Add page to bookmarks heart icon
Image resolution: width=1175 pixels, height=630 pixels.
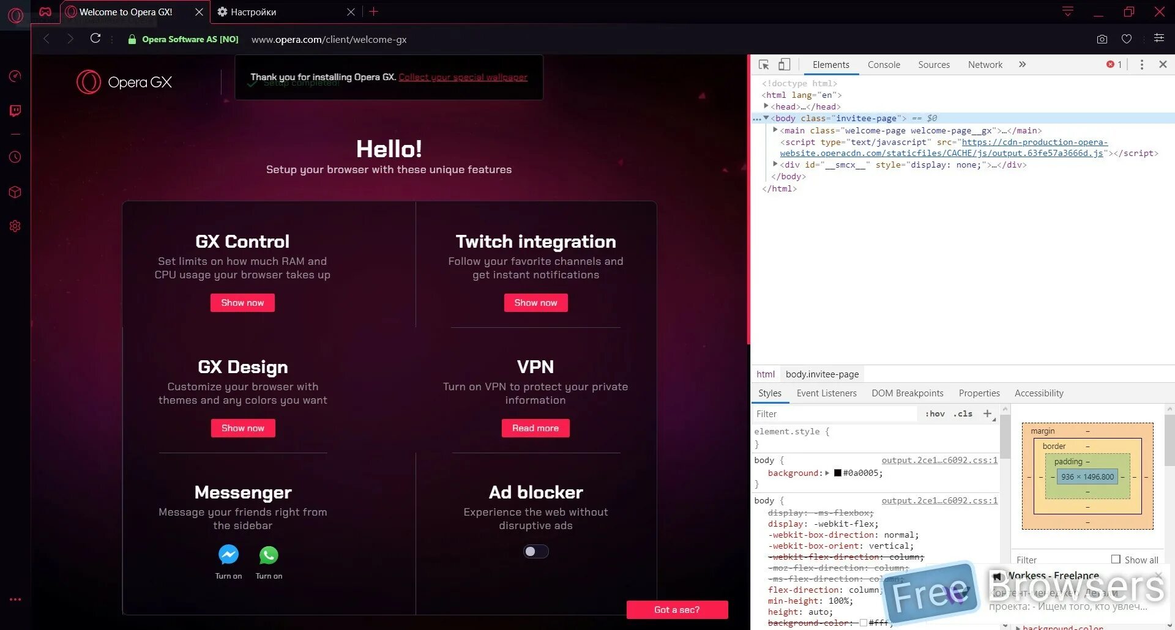click(1127, 39)
